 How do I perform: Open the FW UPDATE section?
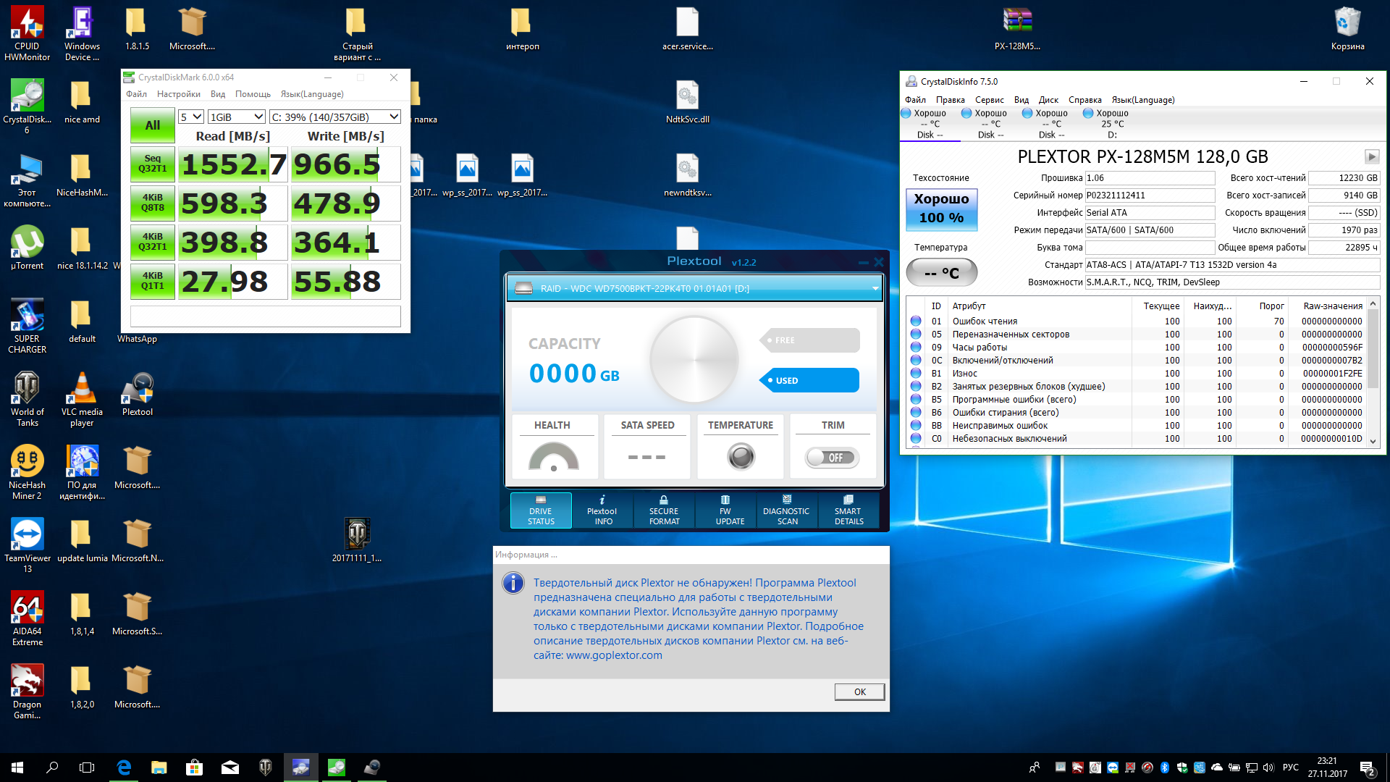725,510
